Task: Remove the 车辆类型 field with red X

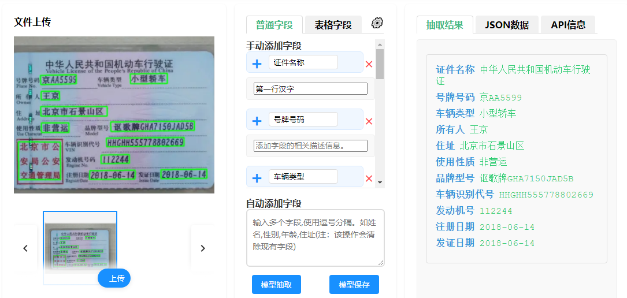Action: tap(369, 178)
